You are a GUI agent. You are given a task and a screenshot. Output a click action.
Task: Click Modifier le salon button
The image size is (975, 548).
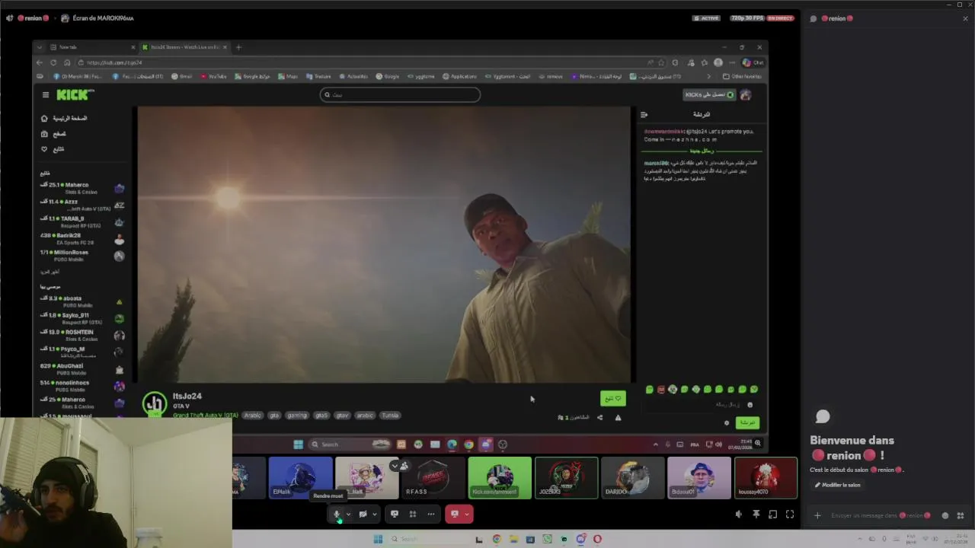[837, 485]
